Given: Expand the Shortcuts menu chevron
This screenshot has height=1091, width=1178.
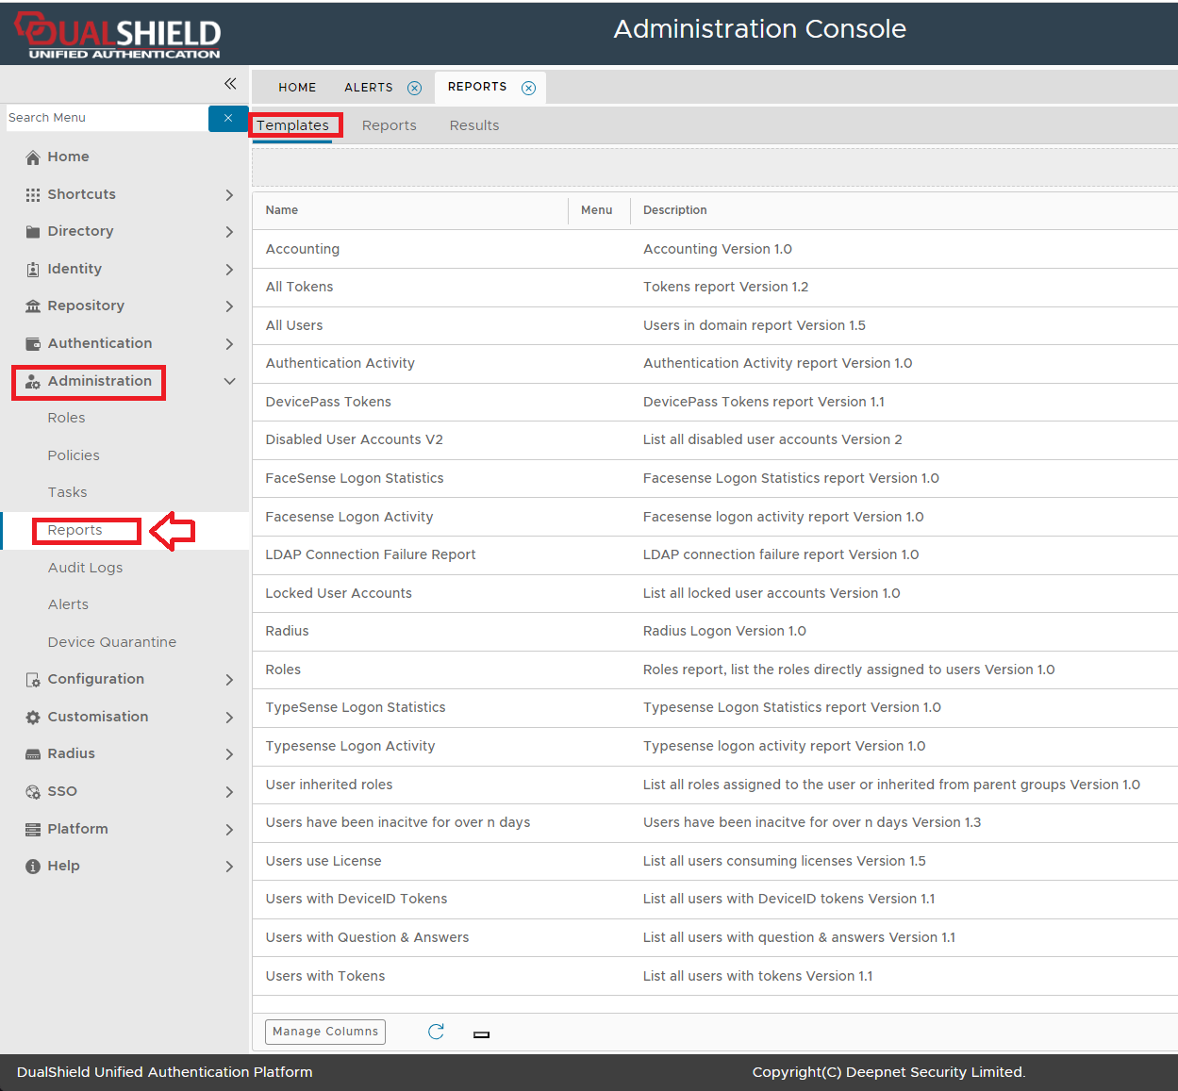Looking at the screenshot, I should [x=229, y=195].
